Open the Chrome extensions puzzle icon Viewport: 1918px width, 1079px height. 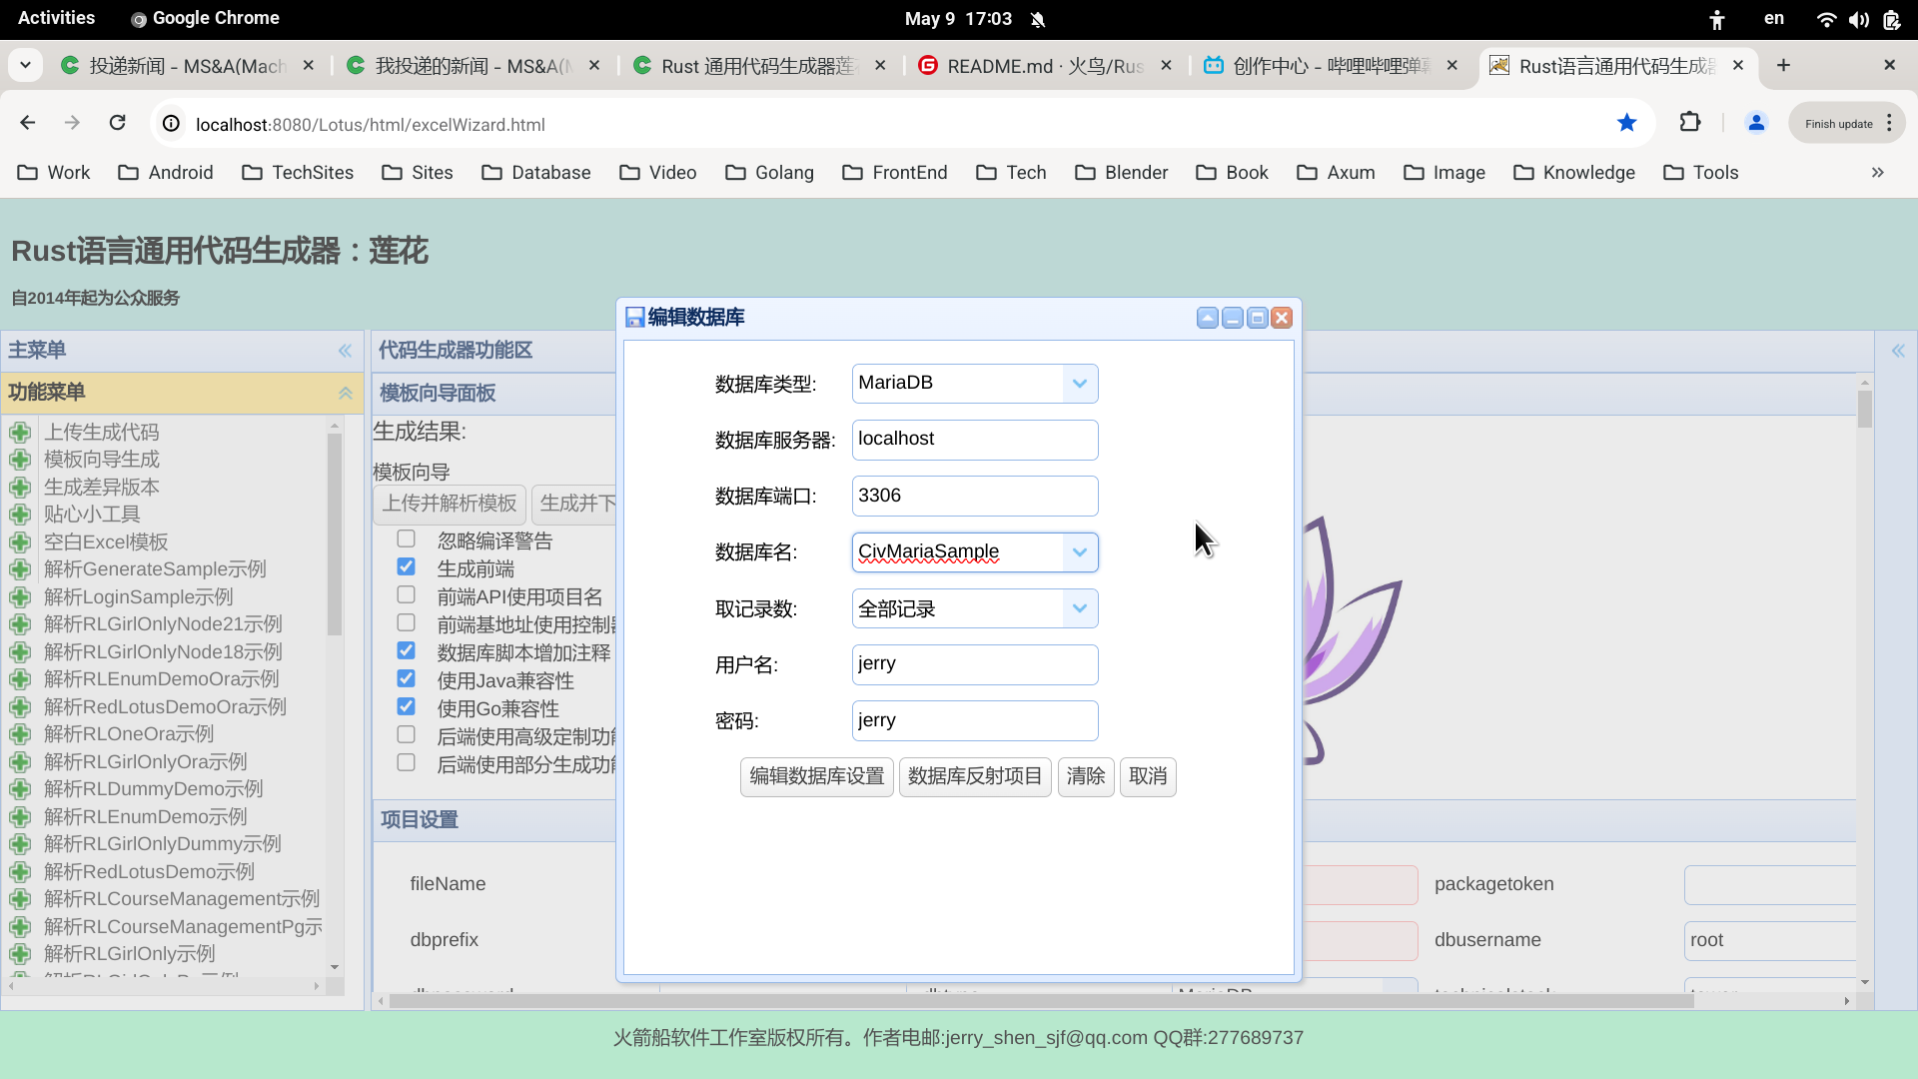pos(1690,122)
